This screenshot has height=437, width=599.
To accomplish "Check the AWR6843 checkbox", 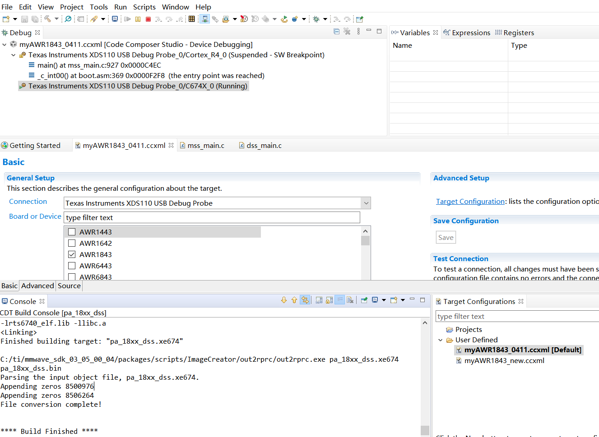I will pos(72,276).
